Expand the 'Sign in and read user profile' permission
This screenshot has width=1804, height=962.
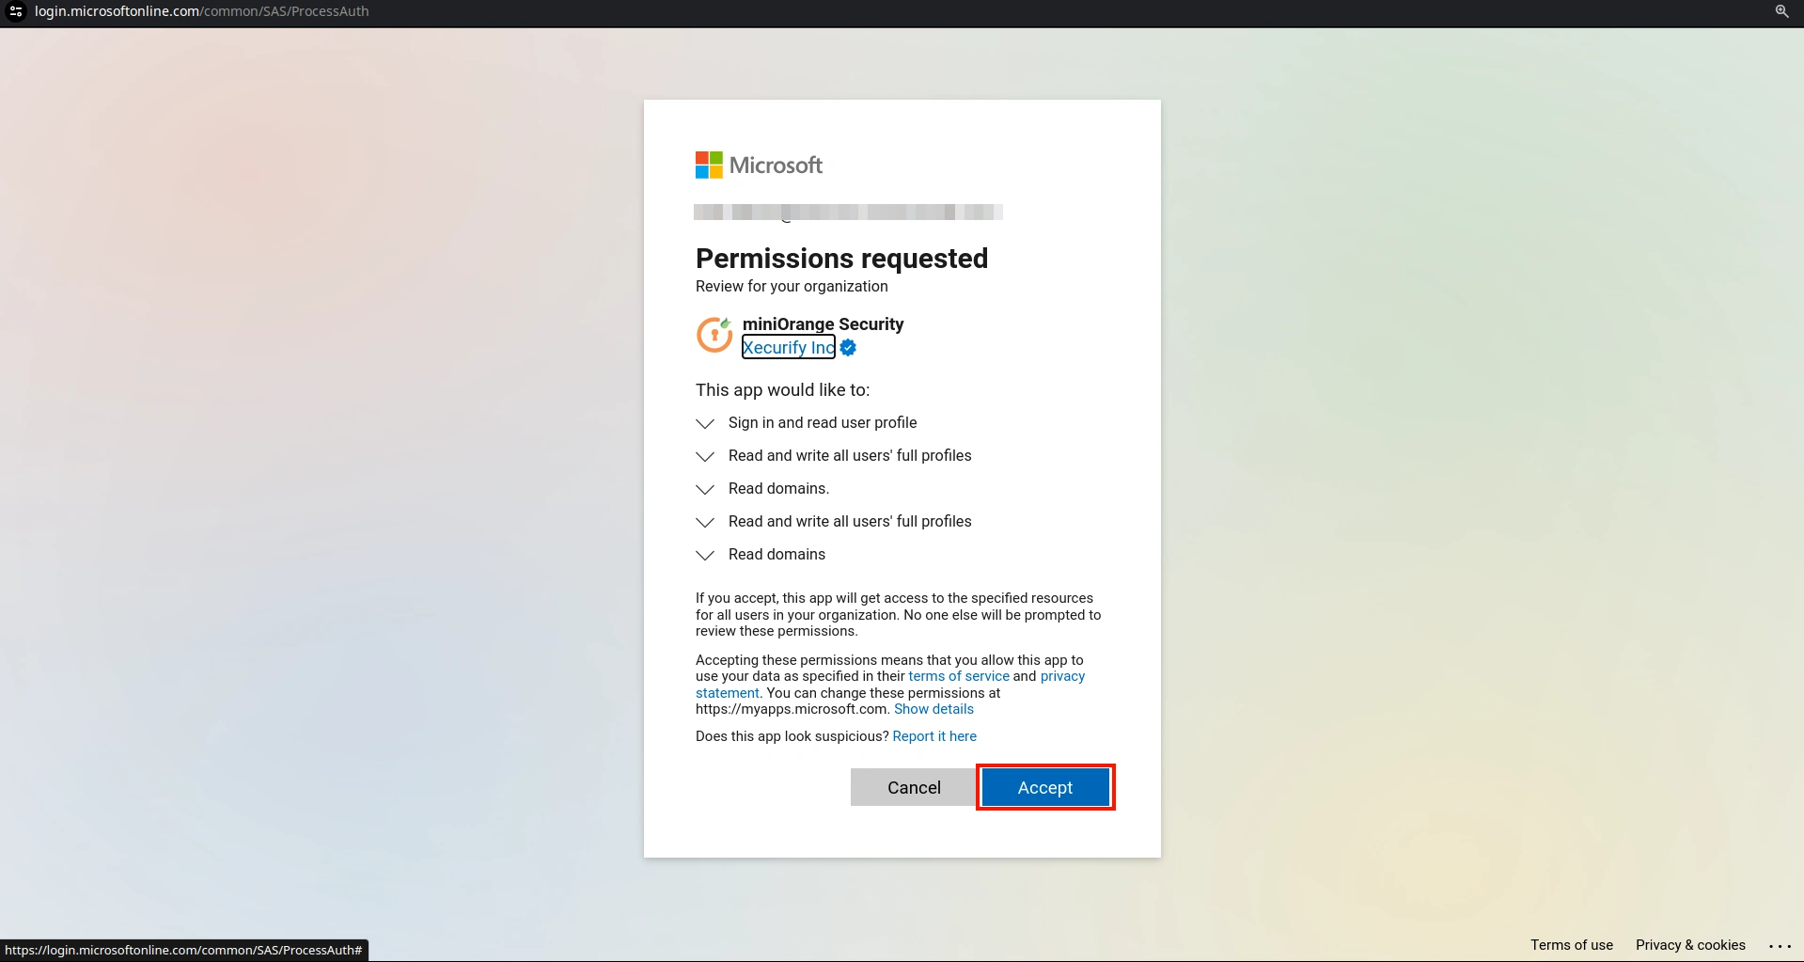point(705,424)
